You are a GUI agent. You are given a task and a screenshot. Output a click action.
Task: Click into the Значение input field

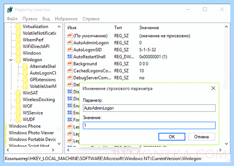pyautogui.click(x=149, y=125)
